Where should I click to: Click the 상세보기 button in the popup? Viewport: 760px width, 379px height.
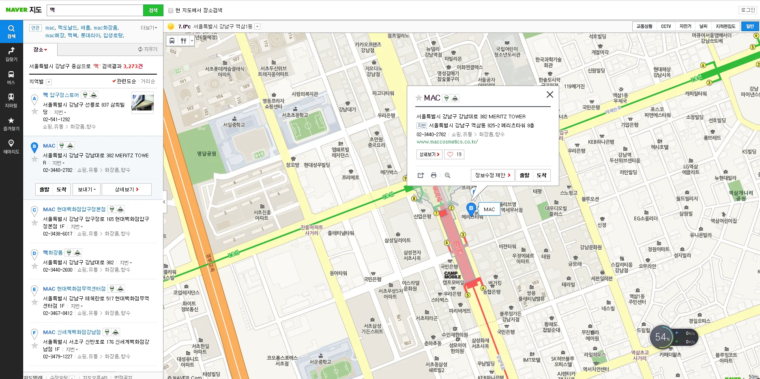pos(429,154)
